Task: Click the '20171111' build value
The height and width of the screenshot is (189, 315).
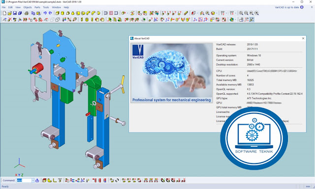Action: [252, 49]
